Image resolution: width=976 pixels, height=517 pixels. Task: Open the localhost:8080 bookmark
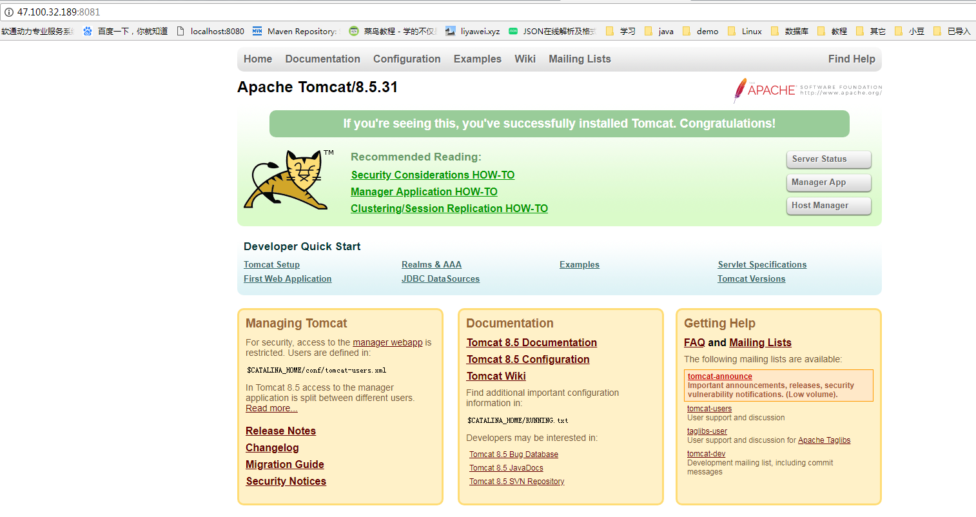pyautogui.click(x=210, y=31)
